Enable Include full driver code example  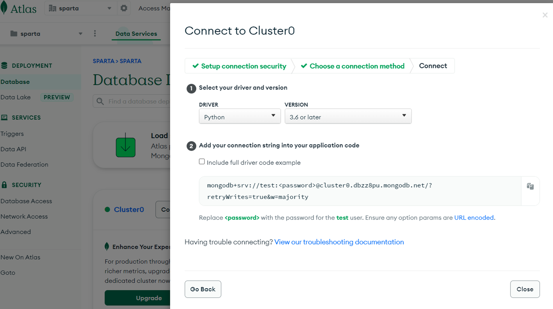tap(202, 162)
